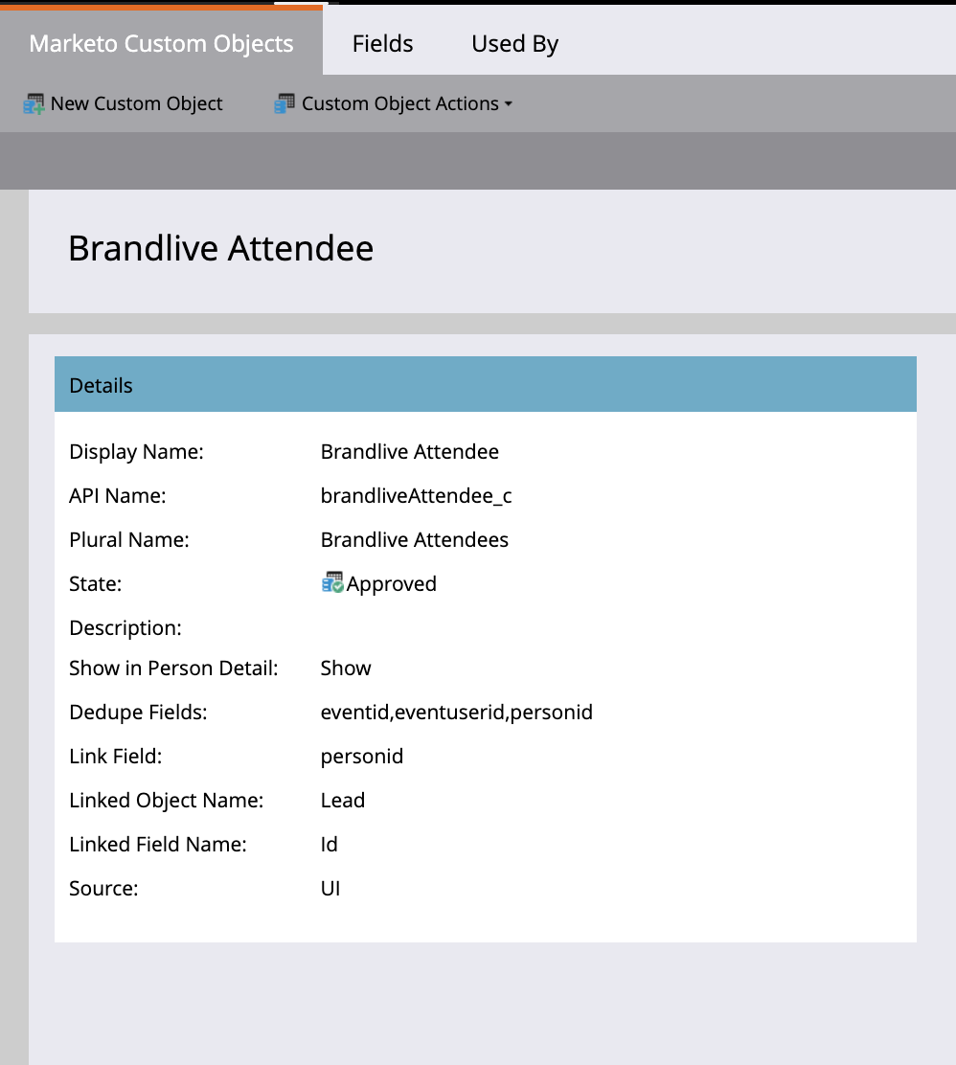
Task: Select the dedupe fields eventid,eventuserid,personid
Action: pos(457,713)
